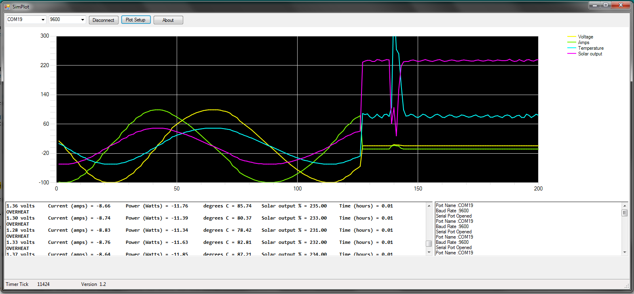Click the Voltage legend label
The image size is (634, 294).
point(585,37)
